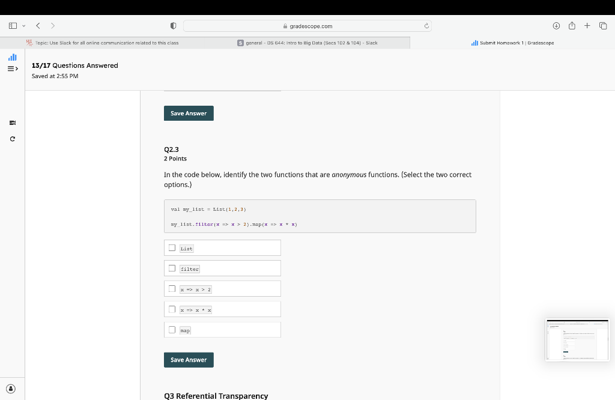The width and height of the screenshot is (615, 400).
Task: Save the answer for the previous question
Action: pyautogui.click(x=189, y=114)
